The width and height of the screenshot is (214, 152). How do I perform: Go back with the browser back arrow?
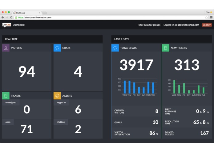point(3,18)
